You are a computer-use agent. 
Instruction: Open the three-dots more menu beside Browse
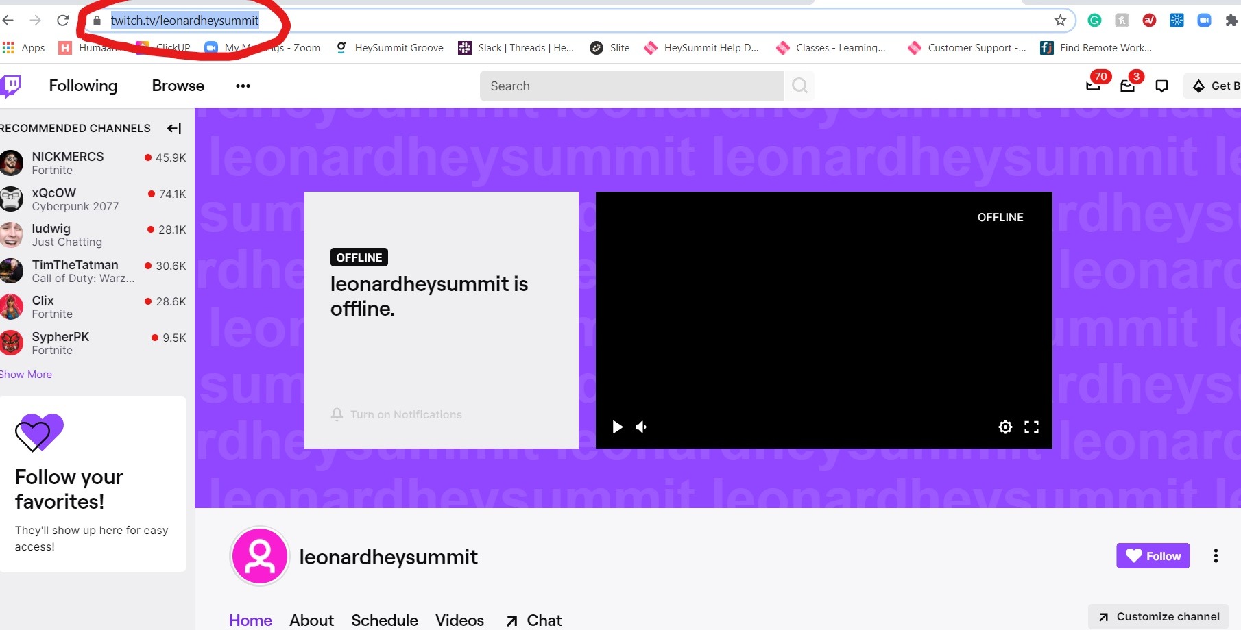[243, 86]
